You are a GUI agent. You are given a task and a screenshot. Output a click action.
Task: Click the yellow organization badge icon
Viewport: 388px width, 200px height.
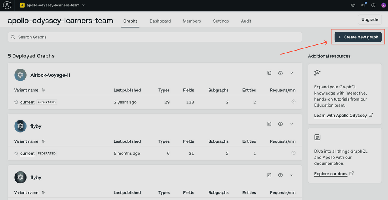click(x=22, y=5)
